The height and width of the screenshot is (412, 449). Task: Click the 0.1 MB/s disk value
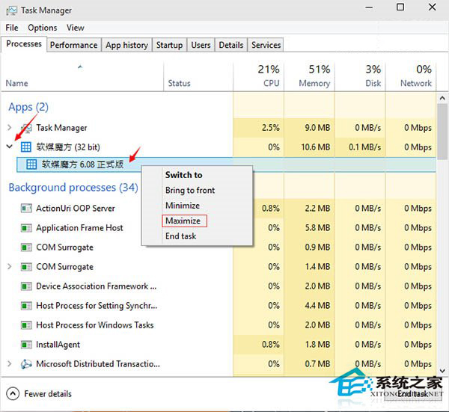(x=365, y=147)
